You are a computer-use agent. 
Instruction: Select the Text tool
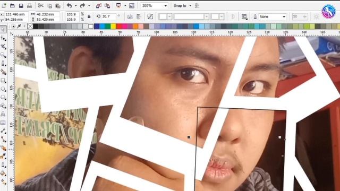[3, 114]
